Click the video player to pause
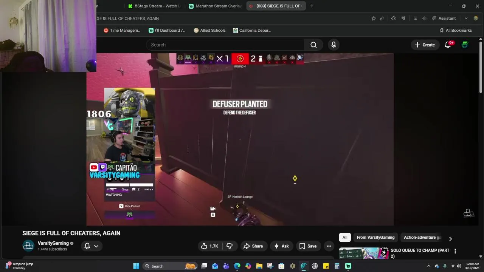Image resolution: width=484 pixels, height=272 pixels. click(x=240, y=139)
